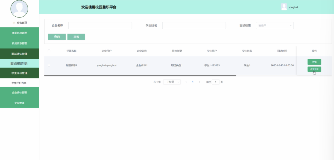Click the 学生用户 column header
The height and width of the screenshot is (160, 334).
coord(212,51)
